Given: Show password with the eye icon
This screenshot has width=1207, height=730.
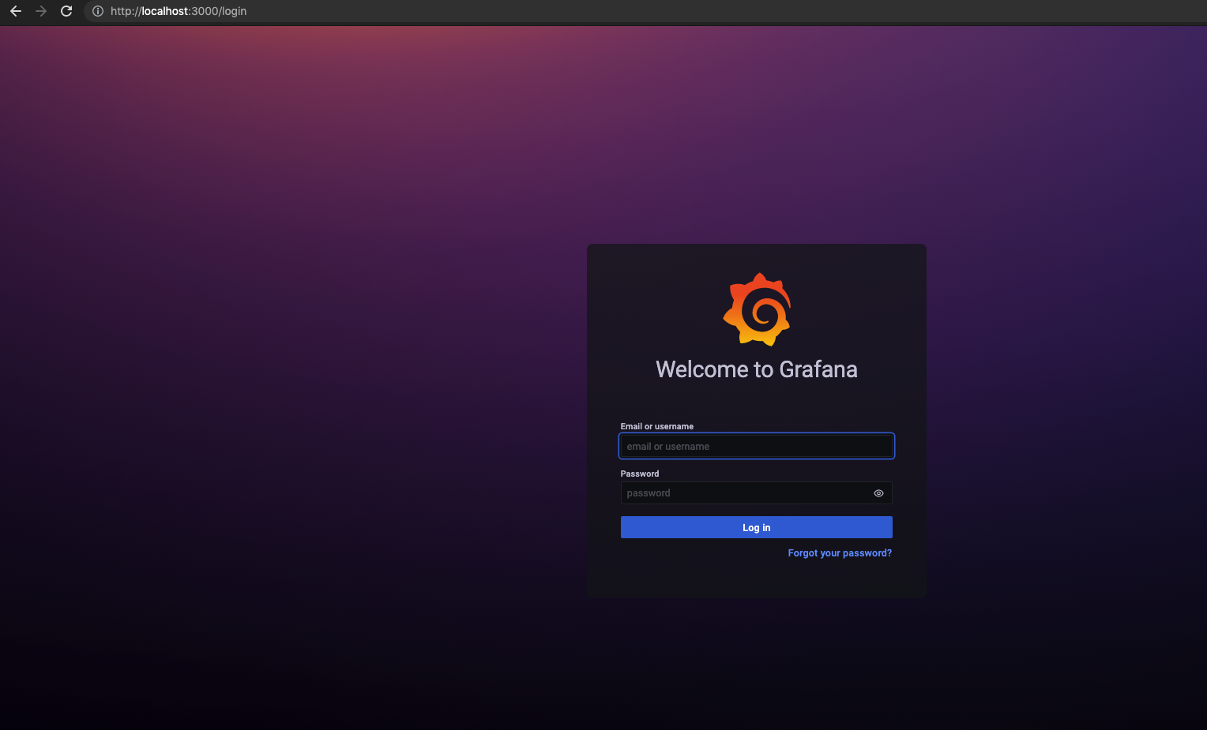Looking at the screenshot, I should 878,493.
